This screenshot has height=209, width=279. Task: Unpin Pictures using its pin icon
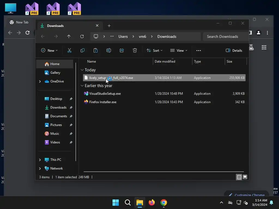point(71,125)
